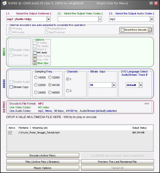
Task: Expand the AudioStream Track dropdown
Action: point(141,85)
